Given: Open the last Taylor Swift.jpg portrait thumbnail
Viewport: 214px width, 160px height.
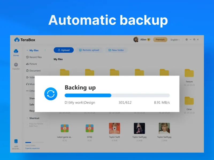Looking at the screenshot, I should coord(164,128).
